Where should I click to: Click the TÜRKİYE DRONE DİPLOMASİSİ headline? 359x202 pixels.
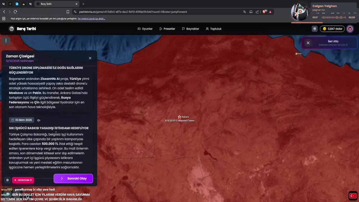pyautogui.click(x=46, y=70)
